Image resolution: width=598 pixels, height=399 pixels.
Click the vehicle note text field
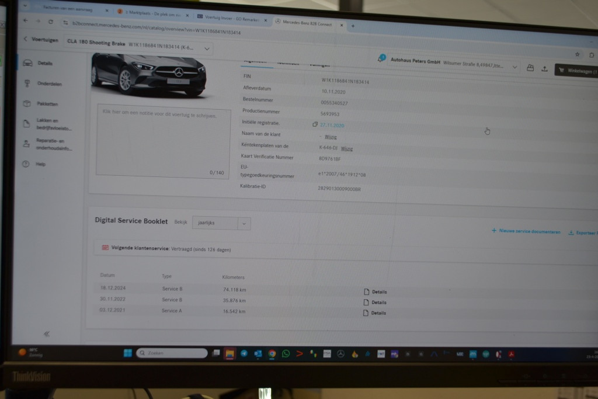155,140
